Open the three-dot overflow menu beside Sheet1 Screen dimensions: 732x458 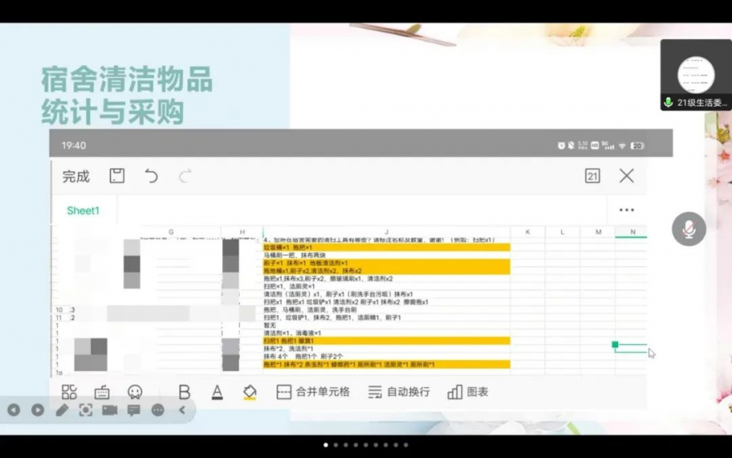[626, 210]
